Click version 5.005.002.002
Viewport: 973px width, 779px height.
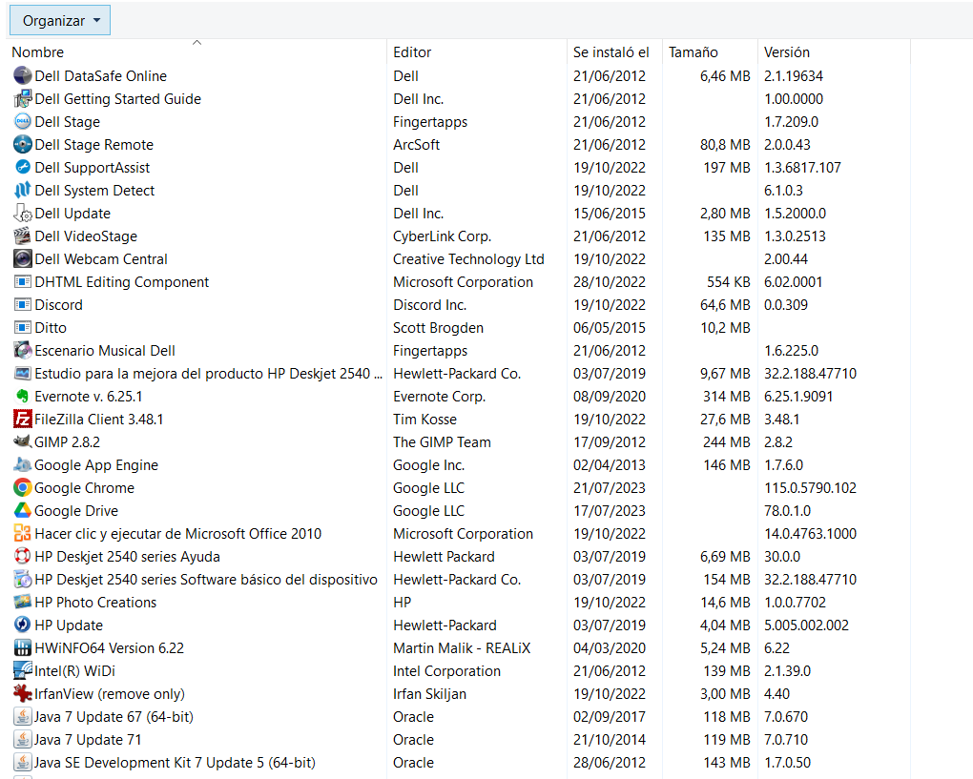(x=806, y=625)
